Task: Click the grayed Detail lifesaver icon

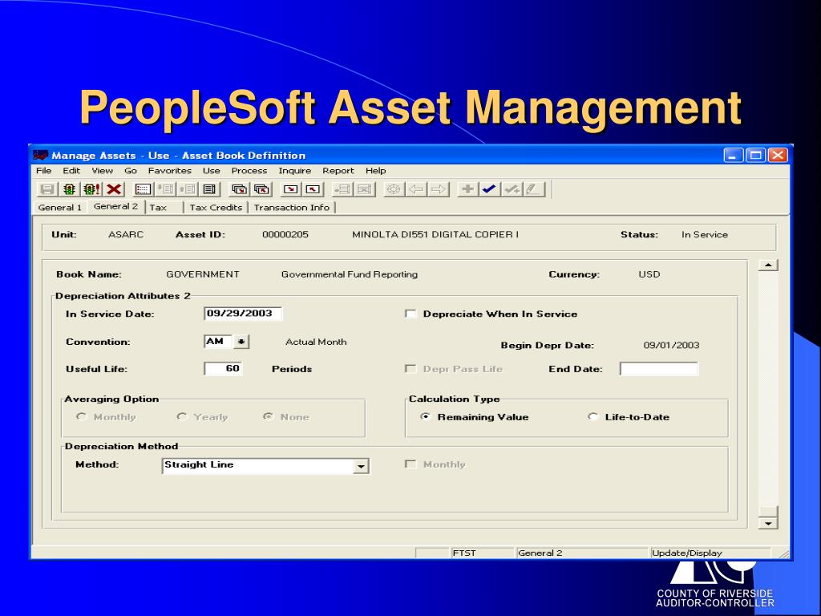Action: [394, 189]
